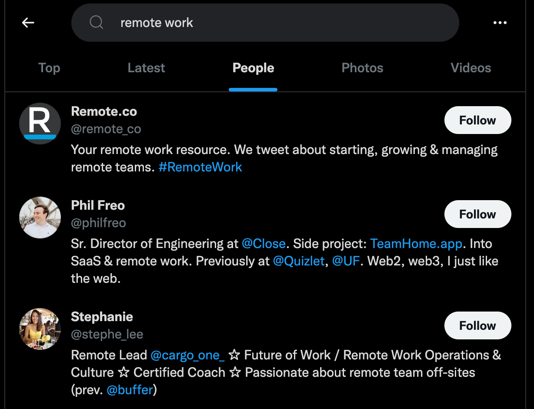Click the back arrow icon
The image size is (534, 409).
[28, 23]
